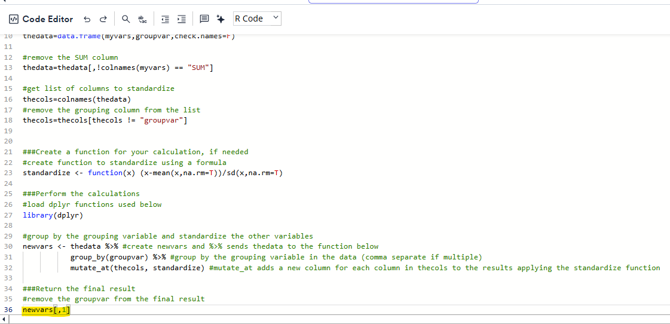
Task: Place cursor at end of newvars[,1] line
Action: (x=71, y=310)
